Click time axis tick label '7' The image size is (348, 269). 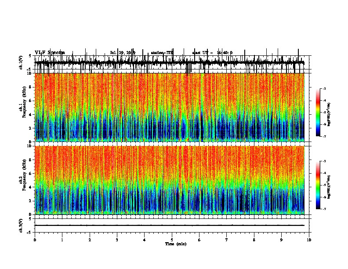[x=227, y=240]
